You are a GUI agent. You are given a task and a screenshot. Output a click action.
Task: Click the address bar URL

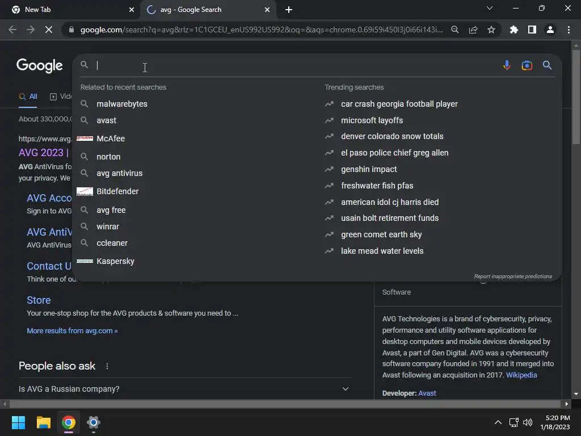coord(261,30)
